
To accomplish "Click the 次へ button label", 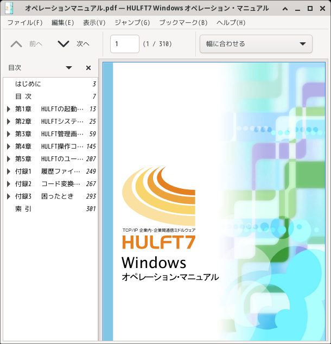I will tap(83, 44).
